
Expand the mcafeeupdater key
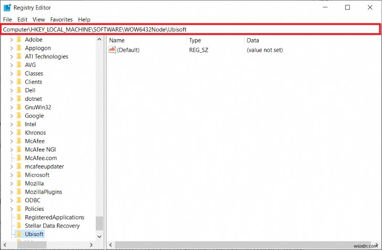click(x=11, y=166)
